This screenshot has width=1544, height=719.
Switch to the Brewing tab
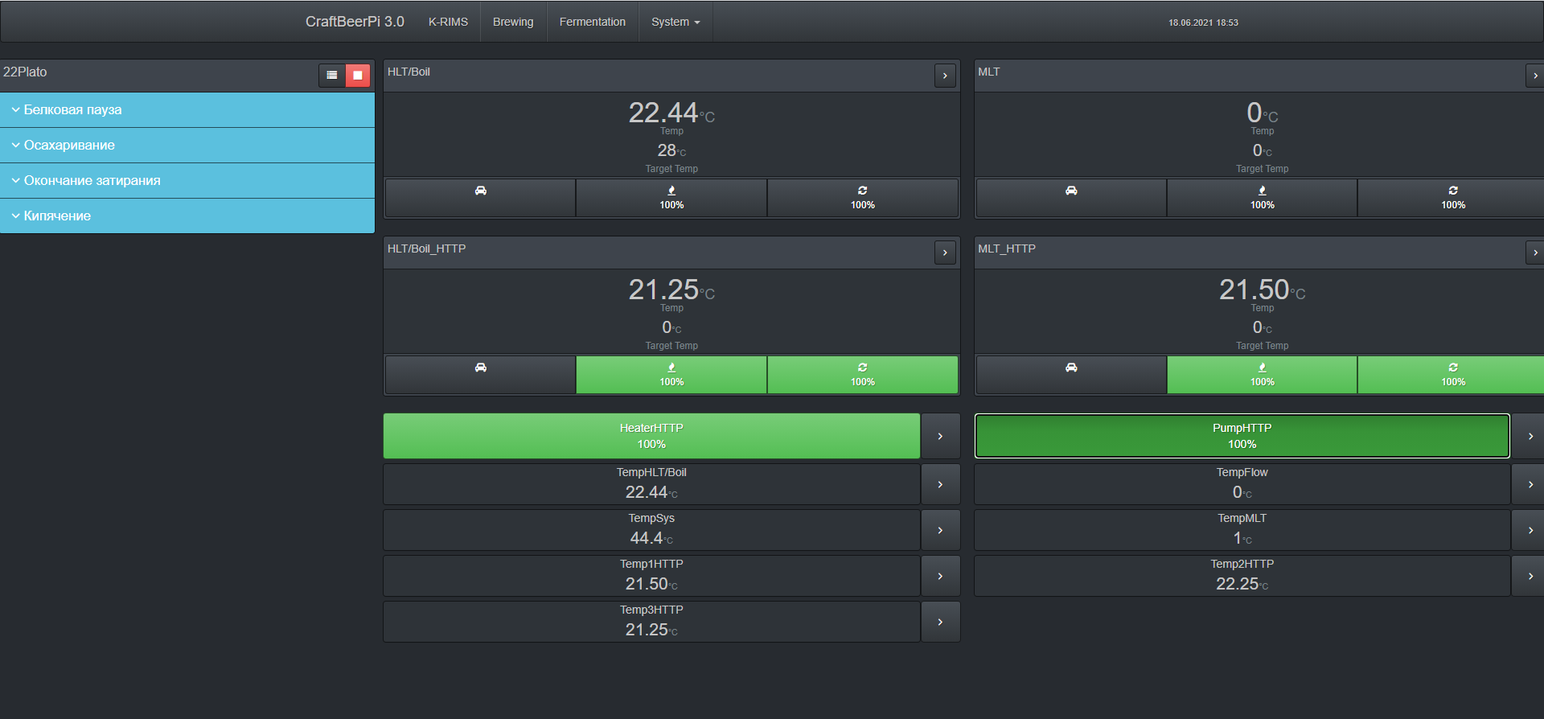click(x=513, y=22)
